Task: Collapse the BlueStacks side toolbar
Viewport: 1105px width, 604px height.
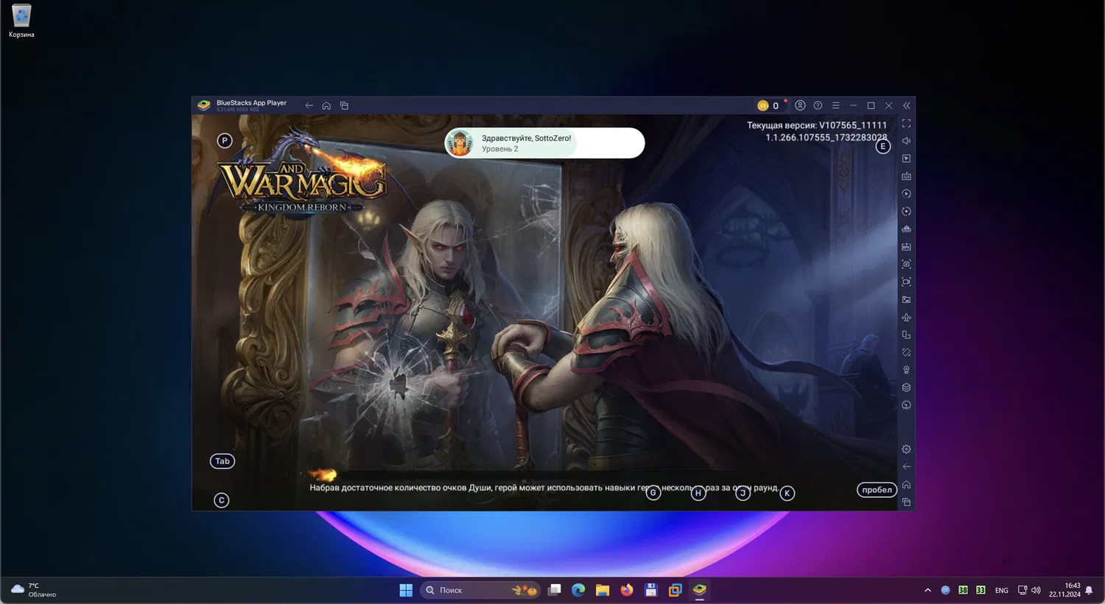Action: click(907, 105)
